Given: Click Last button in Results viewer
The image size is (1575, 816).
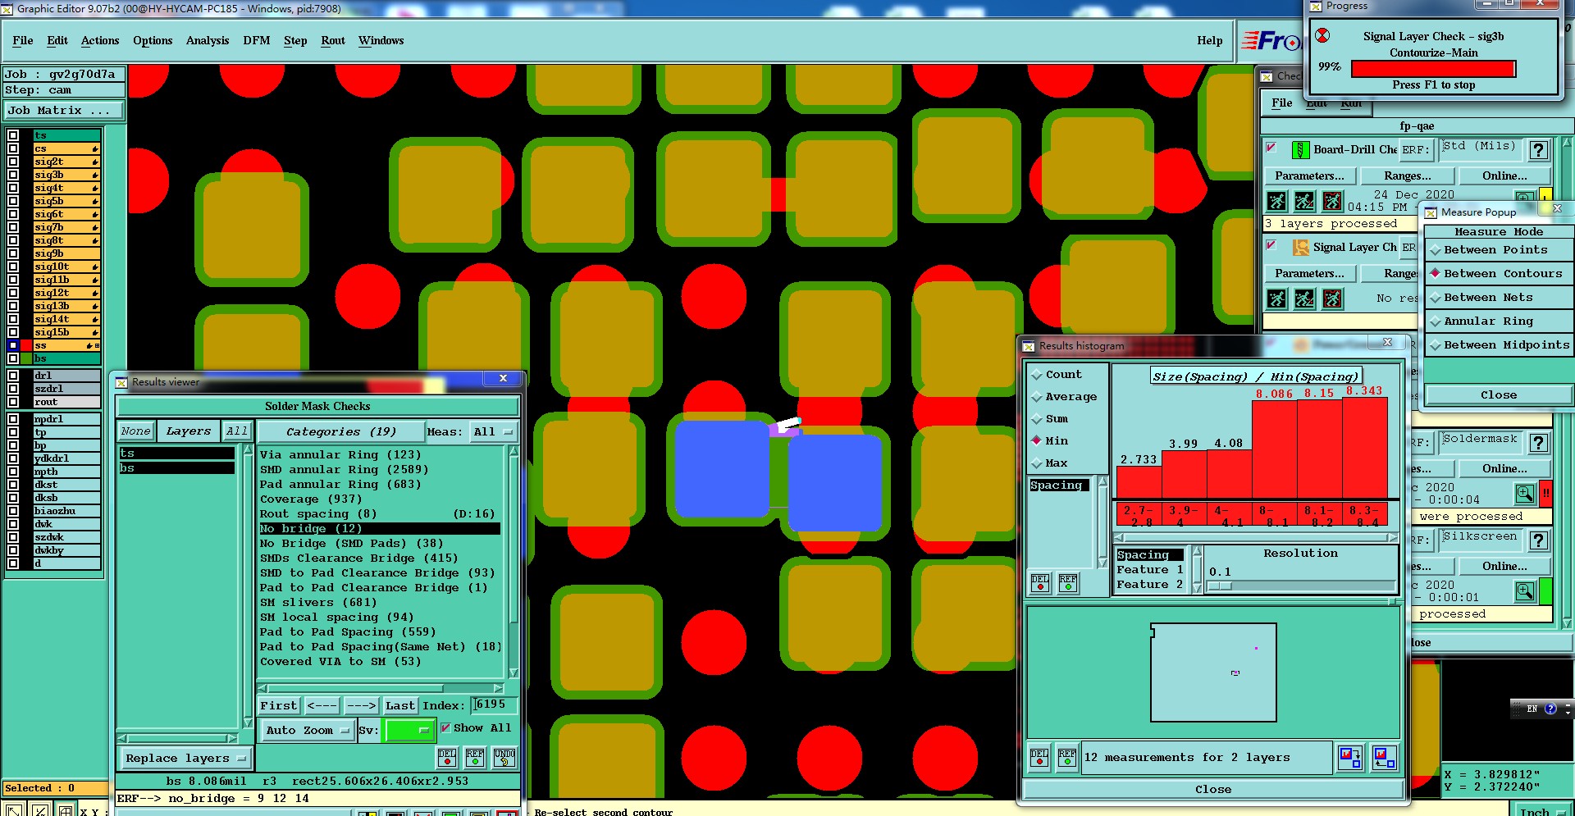Looking at the screenshot, I should (400, 705).
